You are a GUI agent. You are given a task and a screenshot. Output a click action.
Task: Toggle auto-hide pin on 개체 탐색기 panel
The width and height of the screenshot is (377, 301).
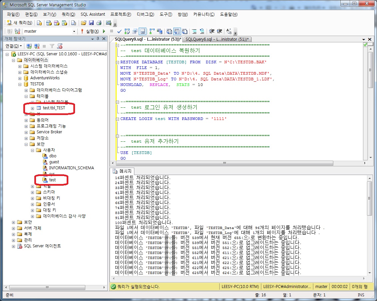click(x=98, y=39)
